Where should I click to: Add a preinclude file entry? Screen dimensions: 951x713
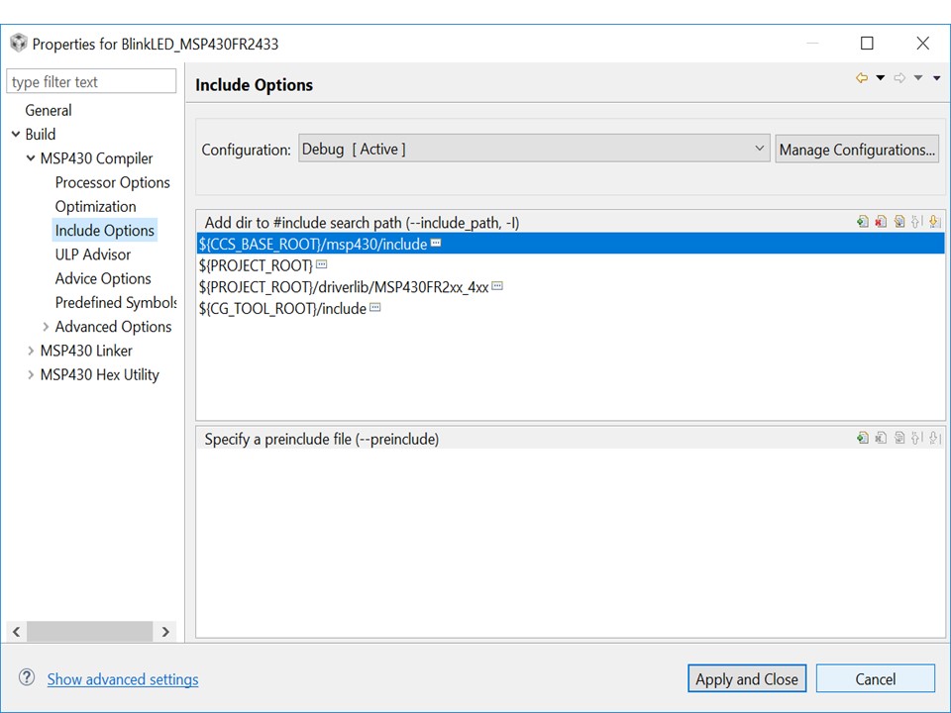[863, 439]
